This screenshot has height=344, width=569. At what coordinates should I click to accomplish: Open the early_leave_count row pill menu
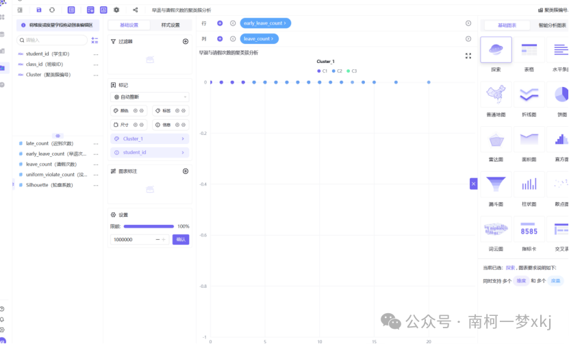[265, 23]
